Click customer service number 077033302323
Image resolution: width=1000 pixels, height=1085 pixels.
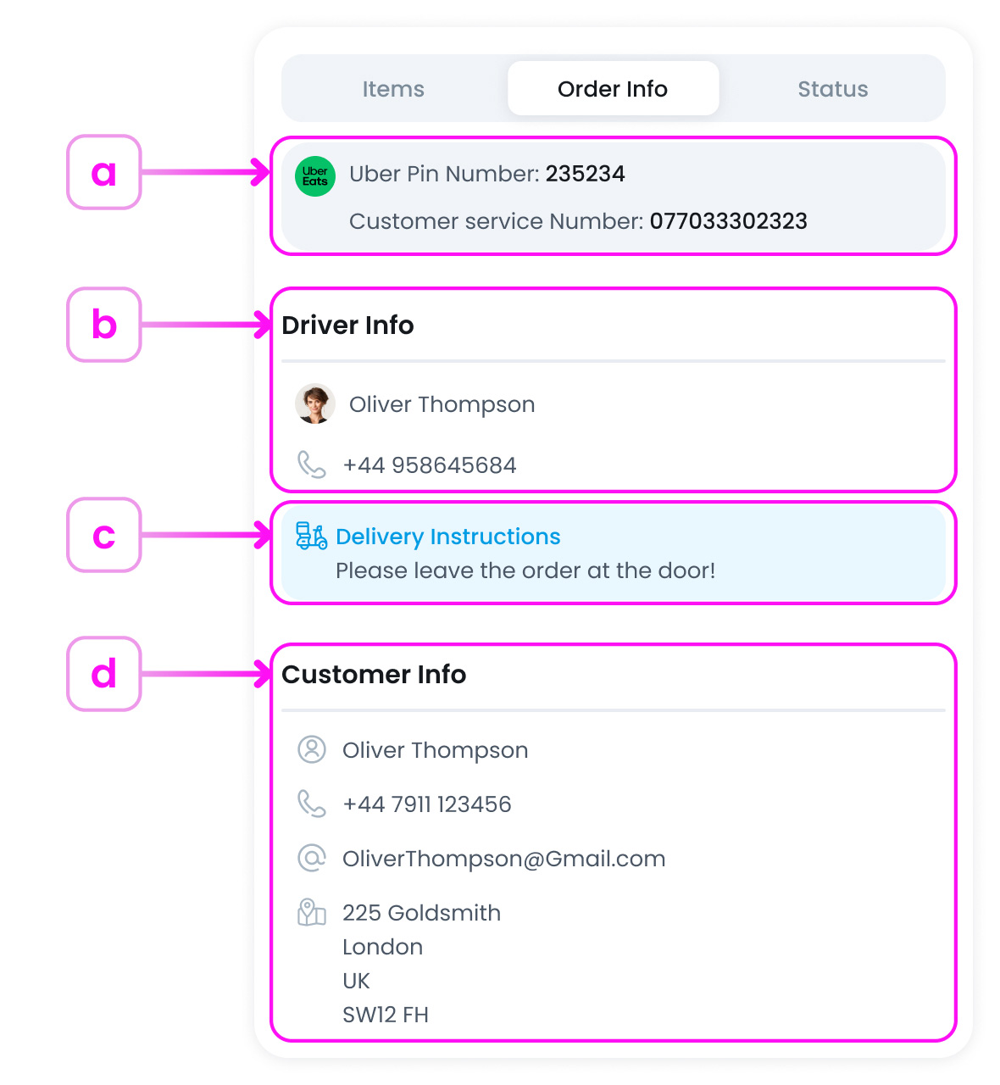tap(728, 221)
